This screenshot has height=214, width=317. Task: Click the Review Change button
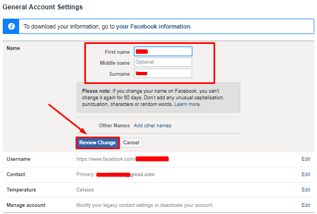pyautogui.click(x=97, y=143)
